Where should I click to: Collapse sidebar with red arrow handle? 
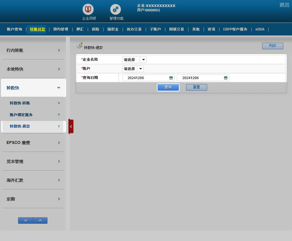[71, 126]
